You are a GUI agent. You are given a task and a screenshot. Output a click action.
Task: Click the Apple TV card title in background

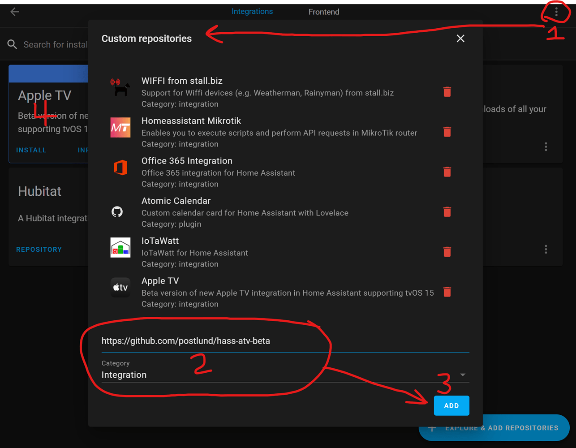44,95
